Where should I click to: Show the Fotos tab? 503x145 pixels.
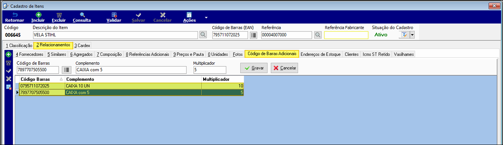238,54
